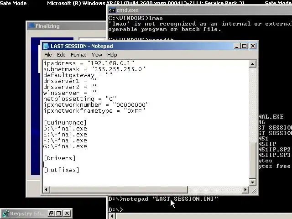
Task: Click the [Hotfixes] section header
Action: coord(62,170)
